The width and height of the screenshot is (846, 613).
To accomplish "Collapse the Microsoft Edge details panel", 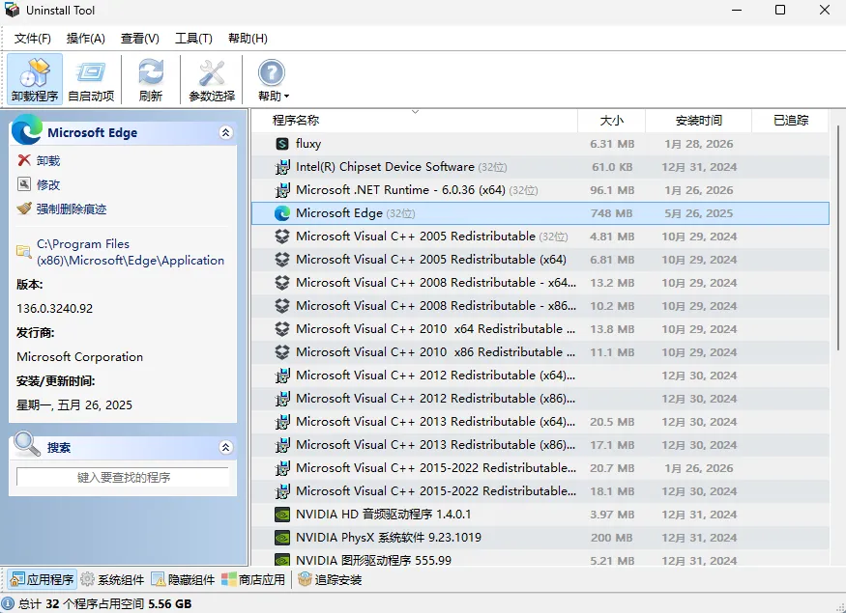I will click(225, 132).
